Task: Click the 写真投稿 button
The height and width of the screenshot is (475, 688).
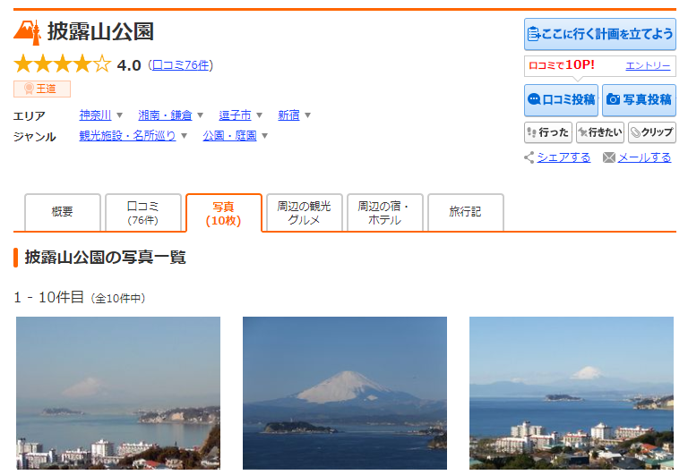Action: click(639, 100)
